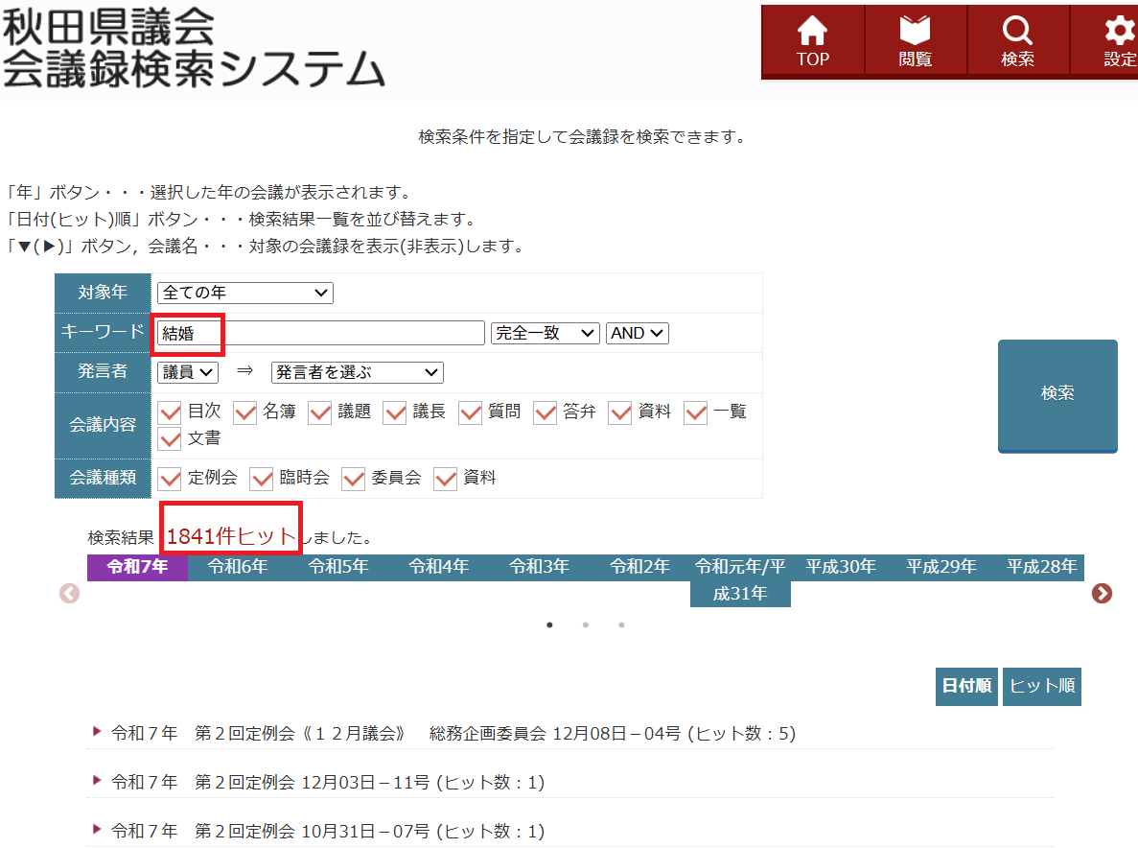Sort results by ヒット順
This screenshot has height=848, width=1138.
(1042, 686)
